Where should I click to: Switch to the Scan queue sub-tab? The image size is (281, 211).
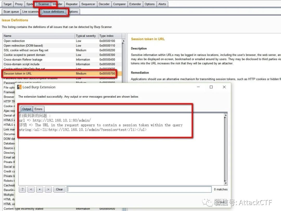coord(11,11)
